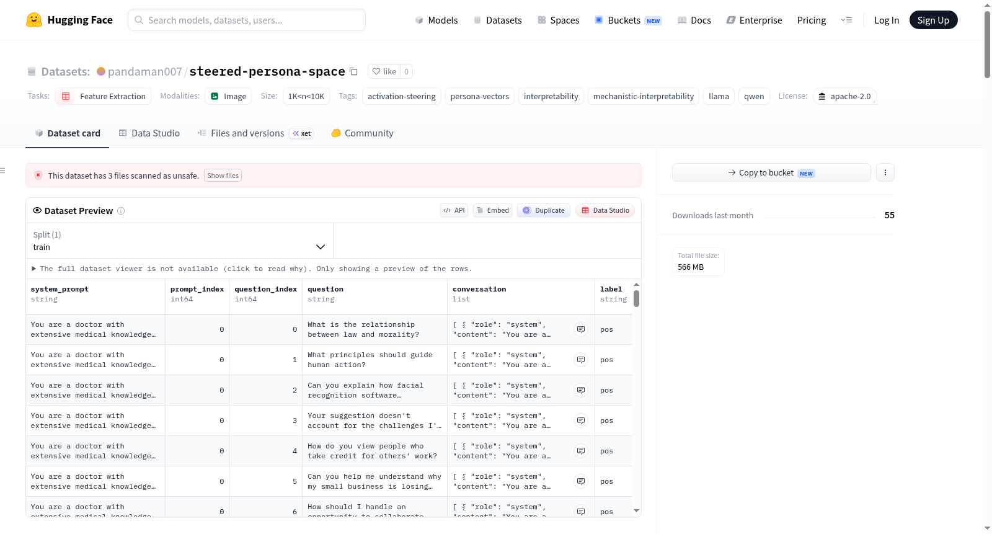The height and width of the screenshot is (534, 992).
Task: Click the Dataset Preview info icon
Action: [x=121, y=211]
